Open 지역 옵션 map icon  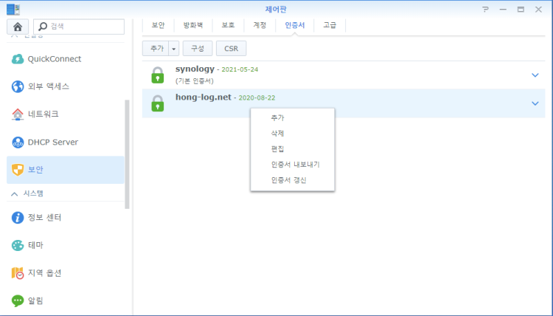click(x=18, y=273)
